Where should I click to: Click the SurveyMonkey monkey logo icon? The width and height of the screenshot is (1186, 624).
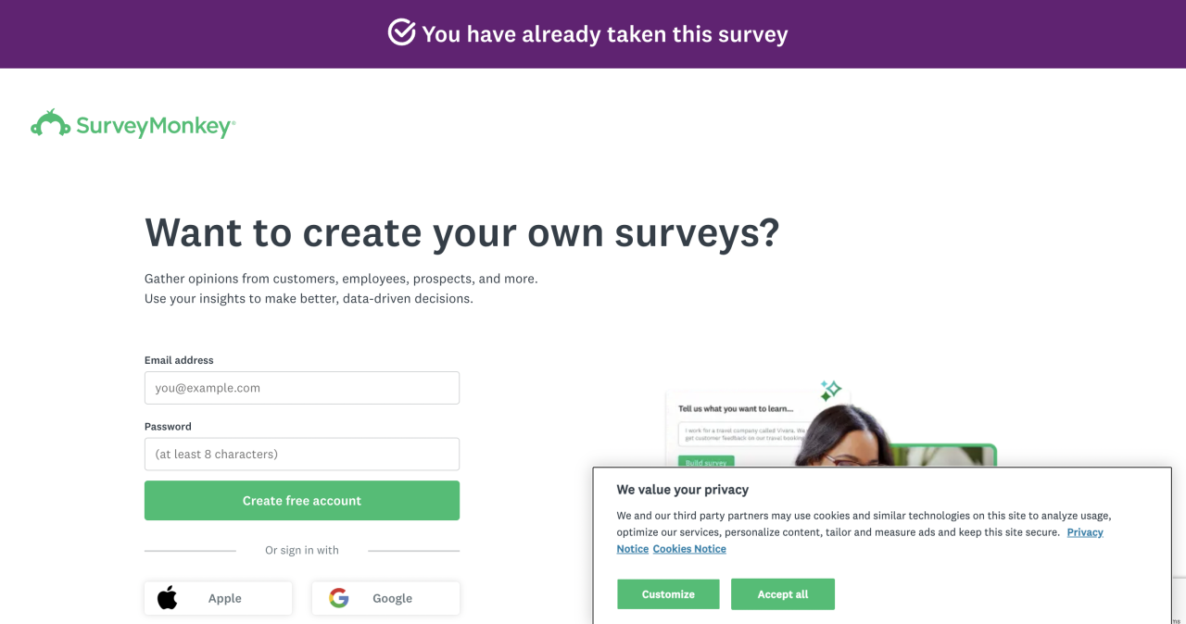pyautogui.click(x=50, y=123)
